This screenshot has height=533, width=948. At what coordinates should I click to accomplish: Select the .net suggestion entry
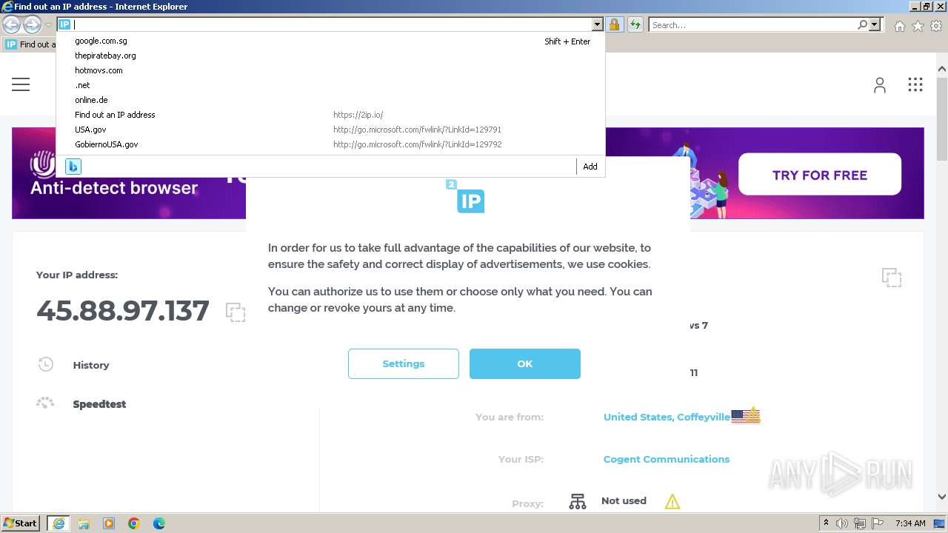coord(330,85)
